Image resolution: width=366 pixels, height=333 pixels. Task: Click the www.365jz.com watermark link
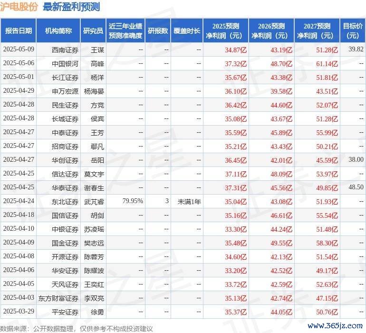[335, 326]
